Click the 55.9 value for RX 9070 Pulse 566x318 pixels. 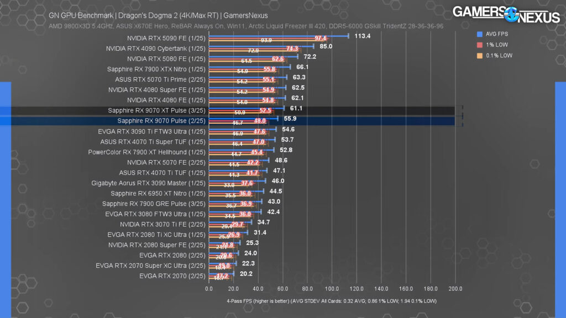pyautogui.click(x=290, y=119)
